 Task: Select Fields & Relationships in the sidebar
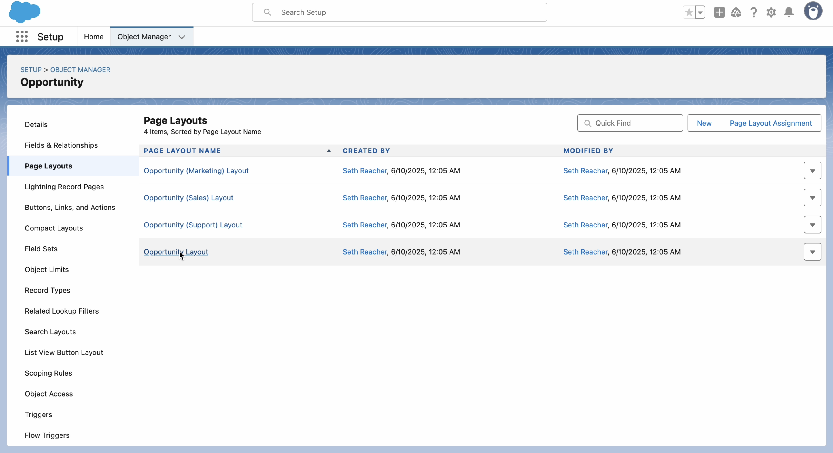[61, 145]
